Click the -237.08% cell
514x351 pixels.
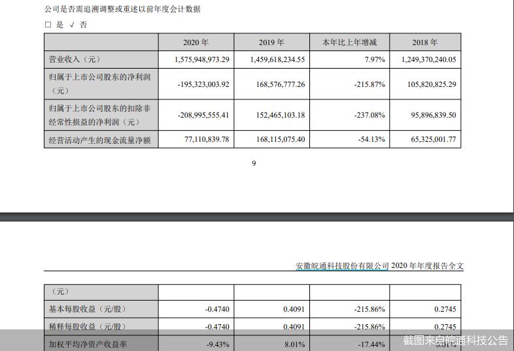point(369,115)
